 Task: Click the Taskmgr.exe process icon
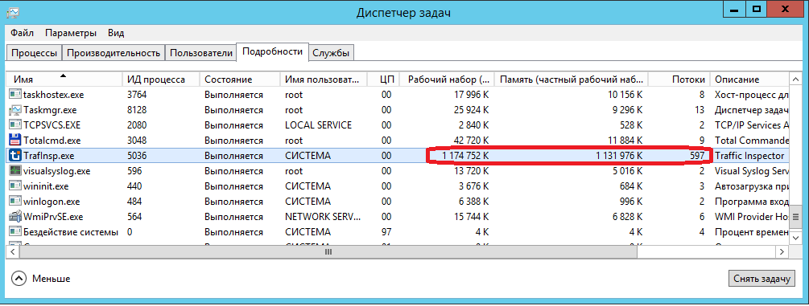[x=15, y=110]
